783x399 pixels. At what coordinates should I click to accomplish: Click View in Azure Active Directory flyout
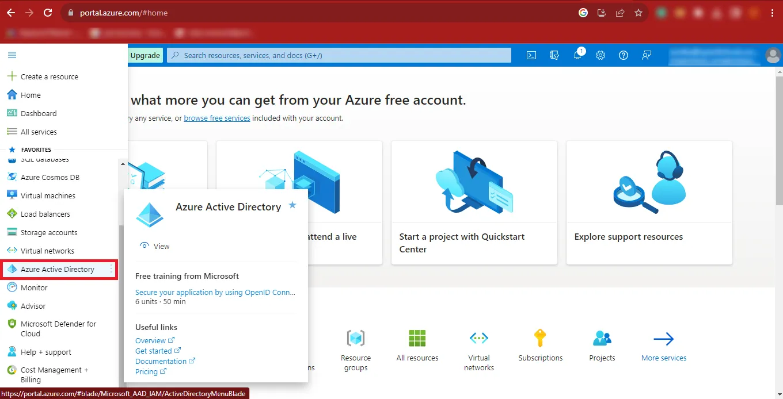point(161,246)
